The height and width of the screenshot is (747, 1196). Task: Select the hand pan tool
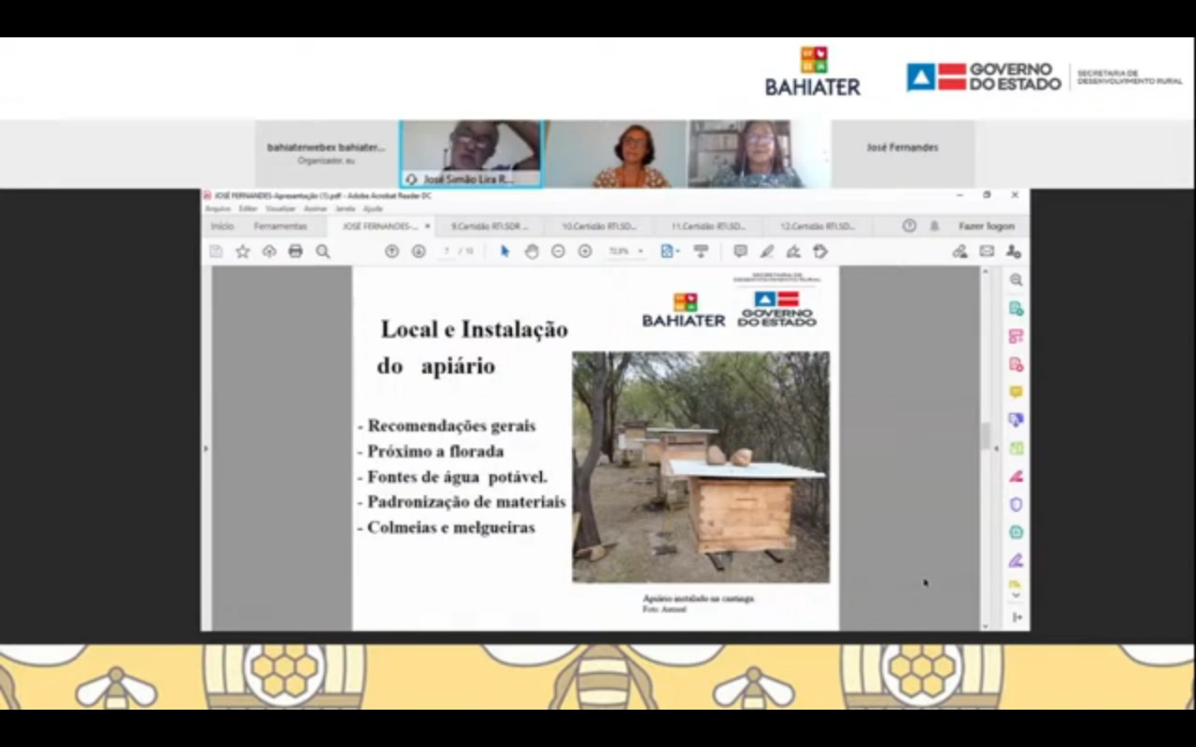coord(531,251)
